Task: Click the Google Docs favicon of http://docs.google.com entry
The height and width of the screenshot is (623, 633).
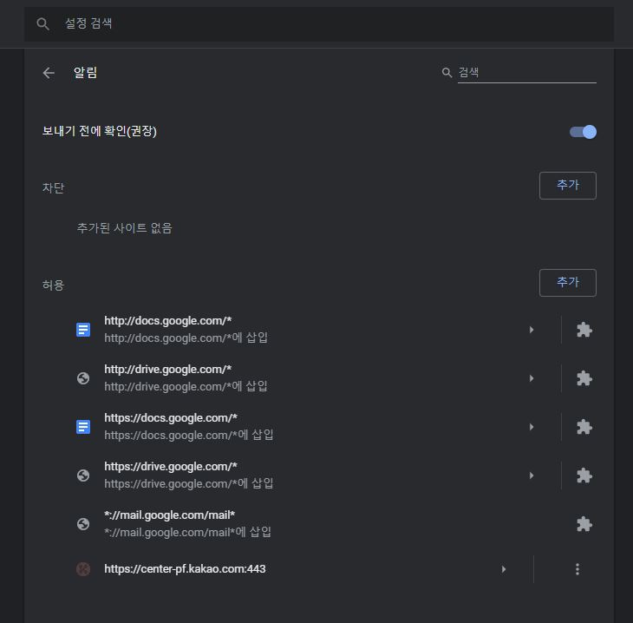Action: (x=83, y=330)
